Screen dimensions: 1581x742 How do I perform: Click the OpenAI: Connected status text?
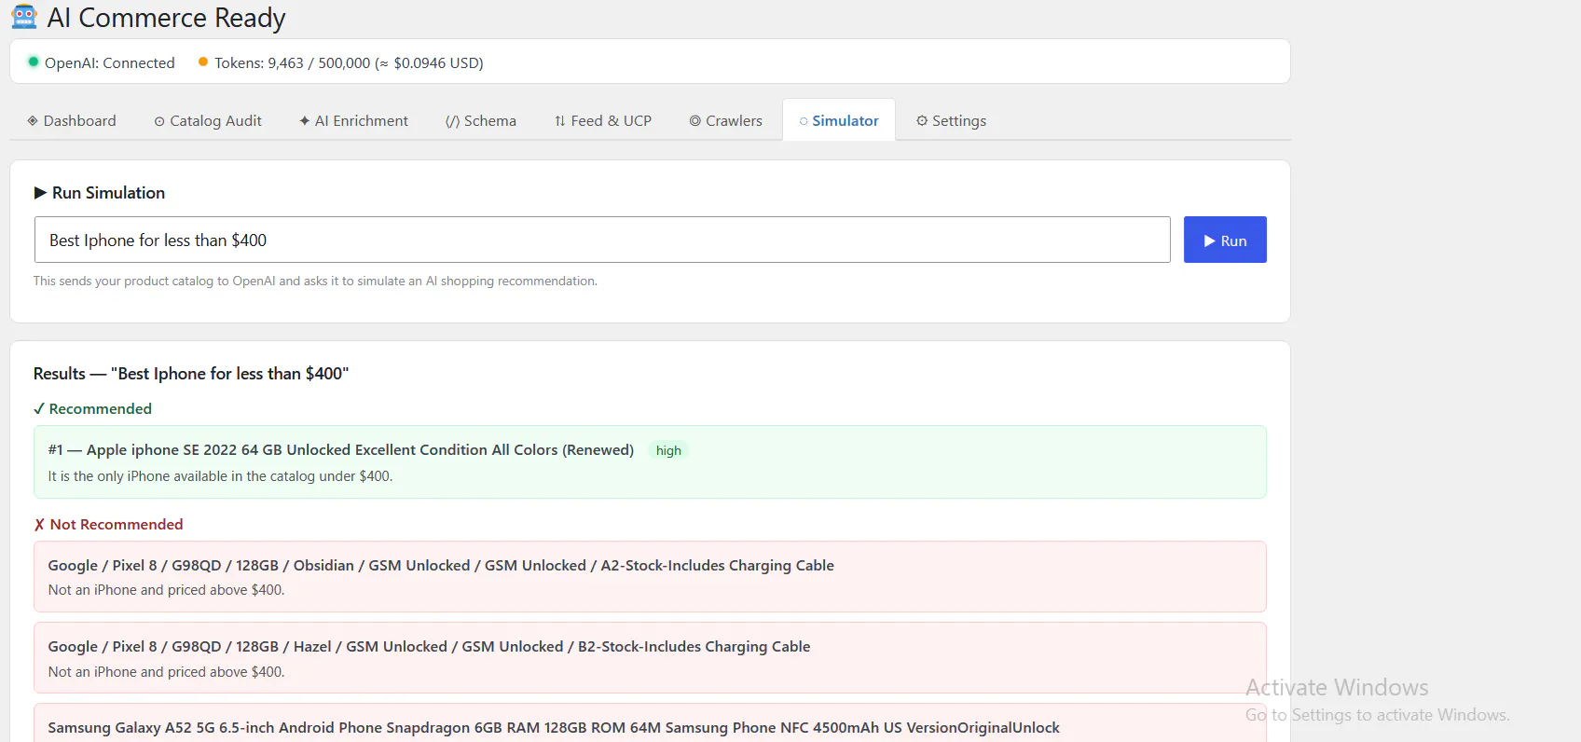(x=110, y=62)
